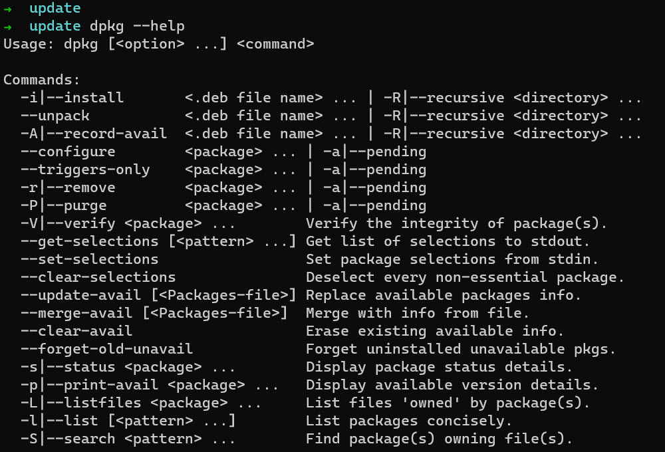The image size is (665, 452).
Task: Click 'Display package status details.' description
Action: tap(439, 367)
